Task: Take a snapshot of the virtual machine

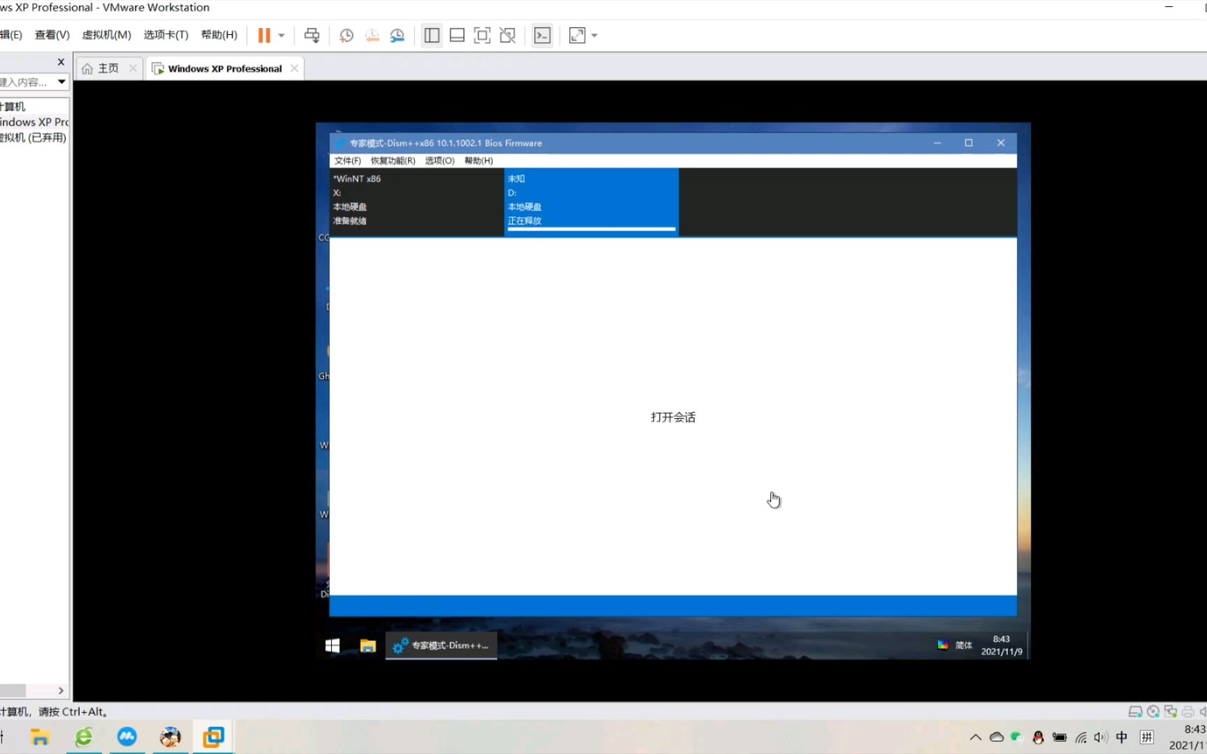Action: pyautogui.click(x=346, y=35)
